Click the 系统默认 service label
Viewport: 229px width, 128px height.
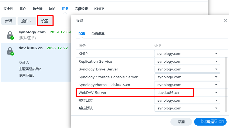coord(86,108)
